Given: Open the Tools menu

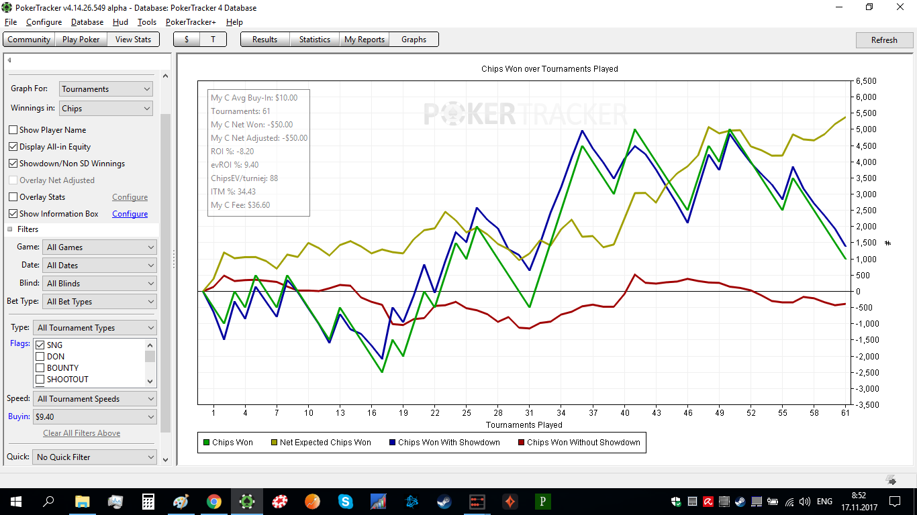Looking at the screenshot, I should click(x=147, y=22).
